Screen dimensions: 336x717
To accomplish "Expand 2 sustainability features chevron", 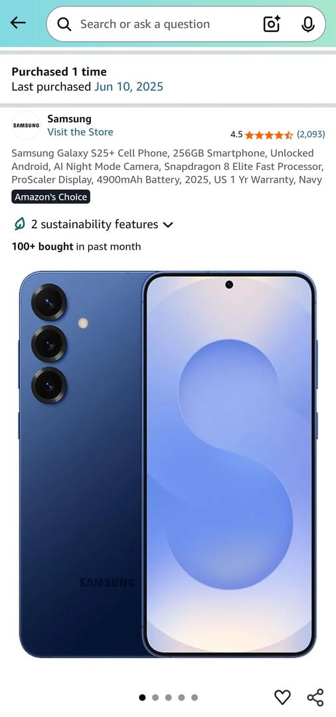I will (x=168, y=224).
